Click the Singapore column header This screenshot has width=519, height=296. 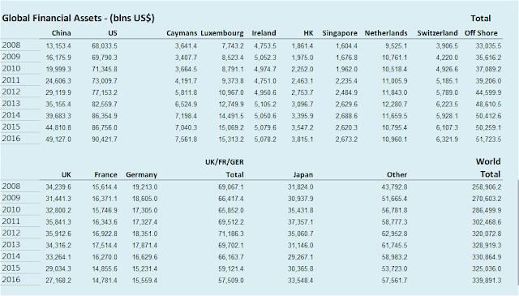[340, 33]
